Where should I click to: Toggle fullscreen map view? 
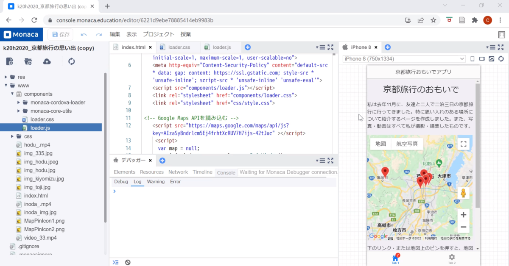[464, 144]
